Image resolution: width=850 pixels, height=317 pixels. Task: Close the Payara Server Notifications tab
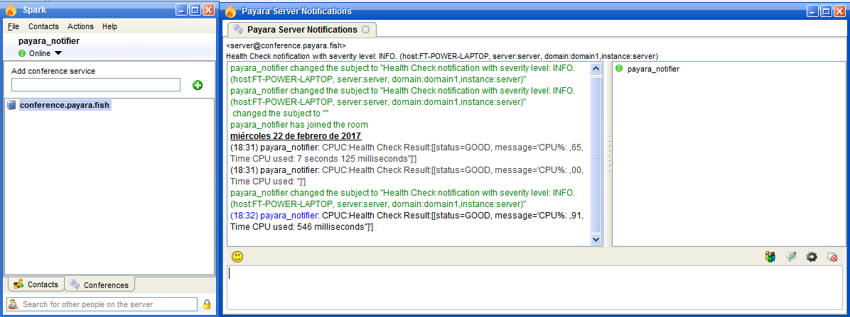pos(365,30)
